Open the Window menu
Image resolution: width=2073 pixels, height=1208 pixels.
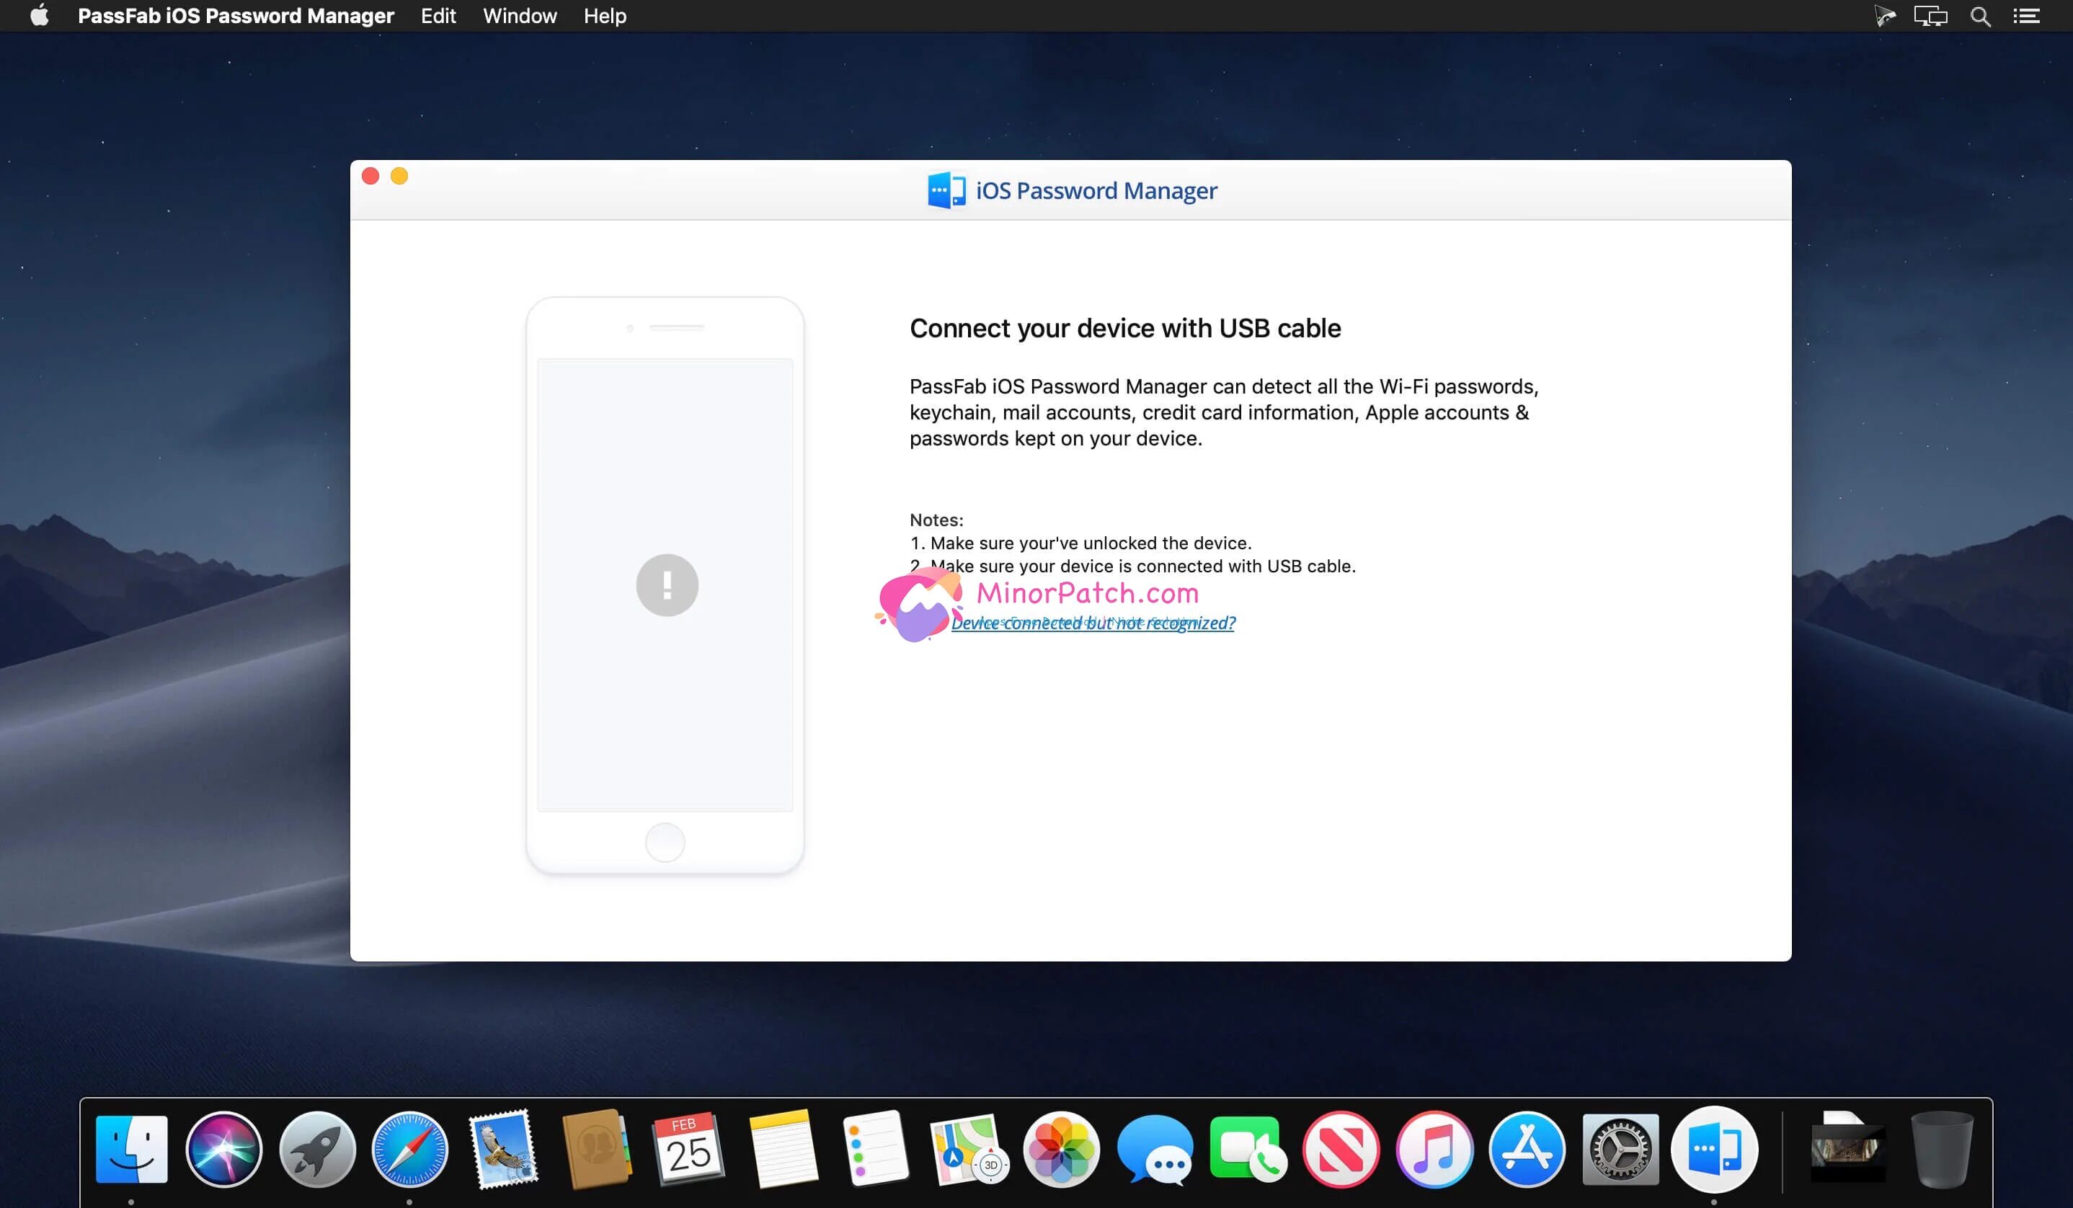click(x=519, y=17)
